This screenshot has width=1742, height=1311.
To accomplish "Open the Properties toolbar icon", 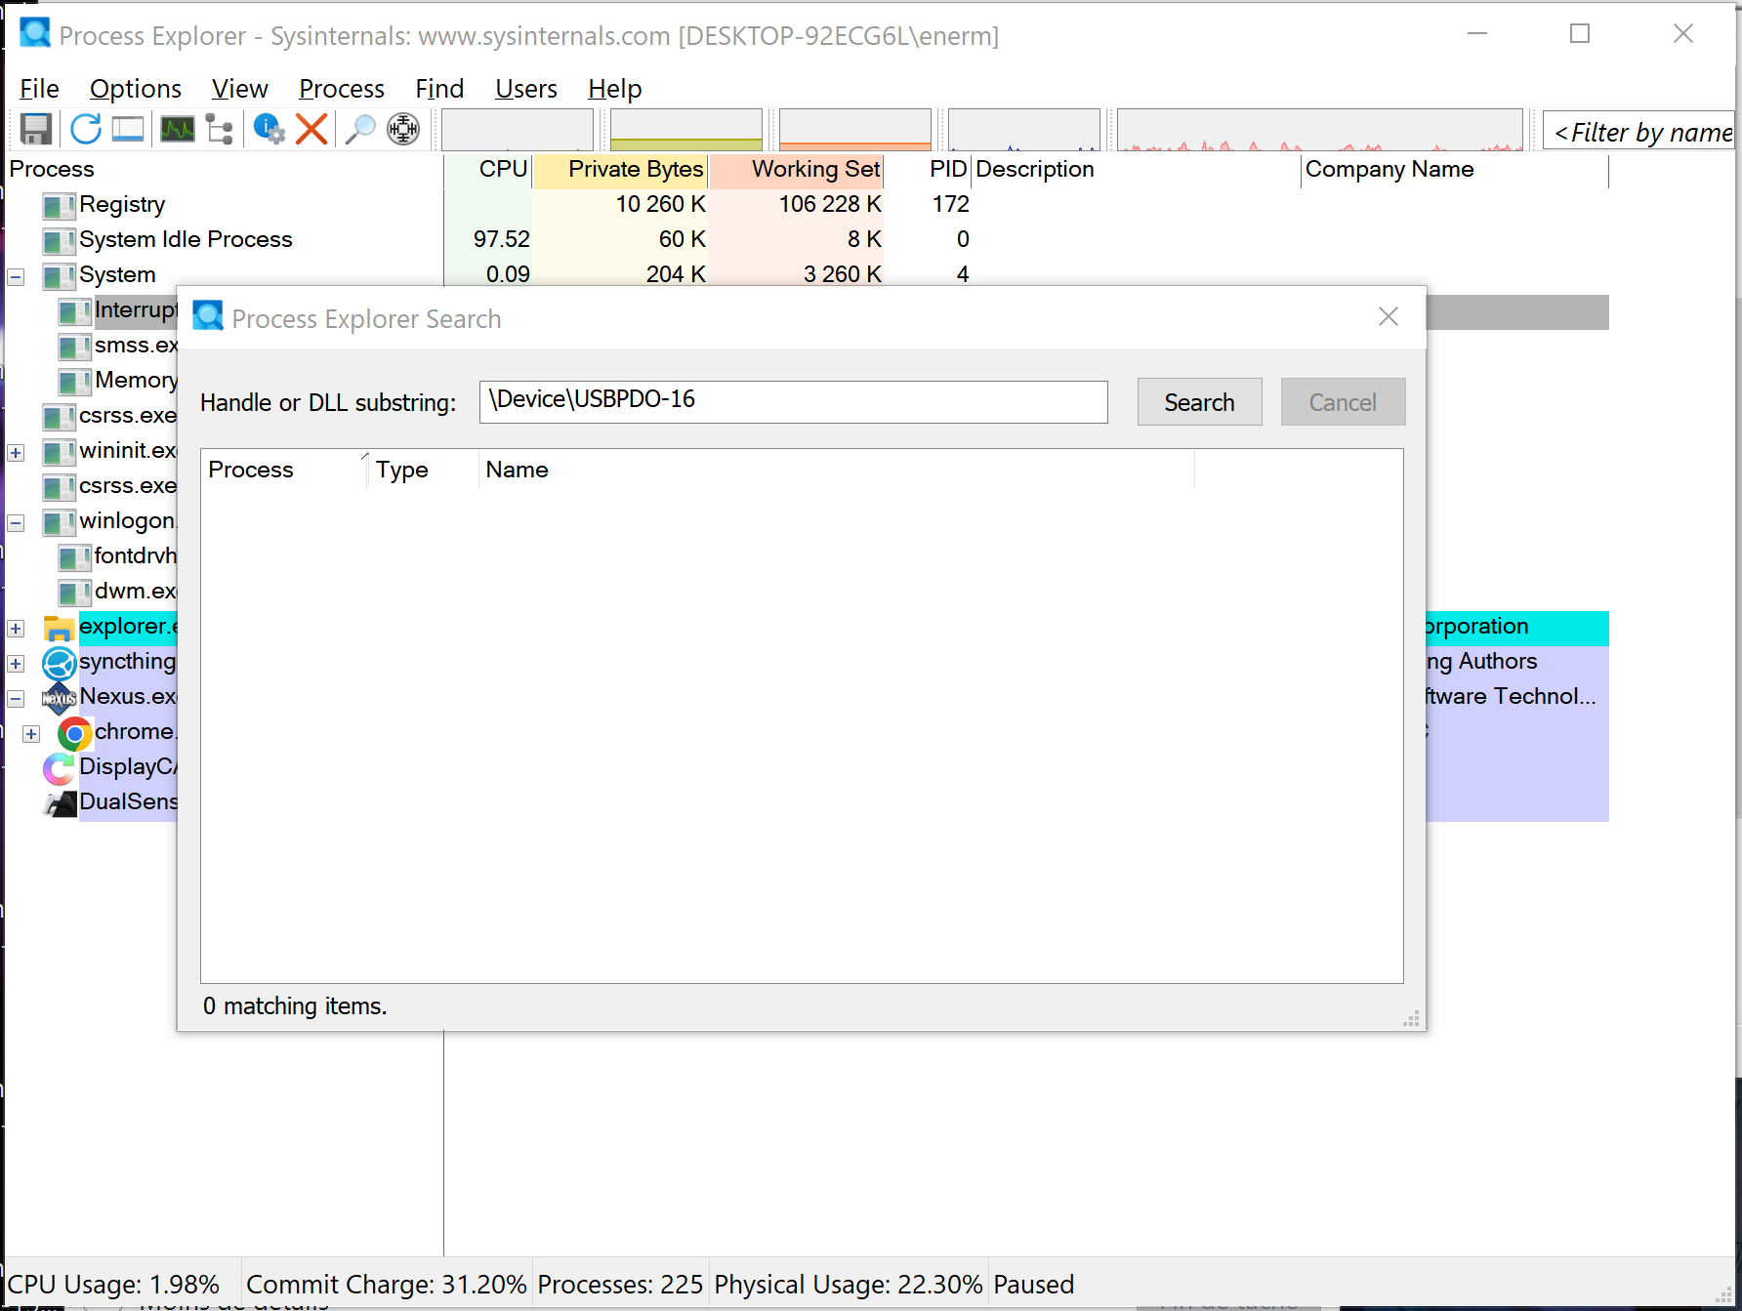I will tap(269, 129).
